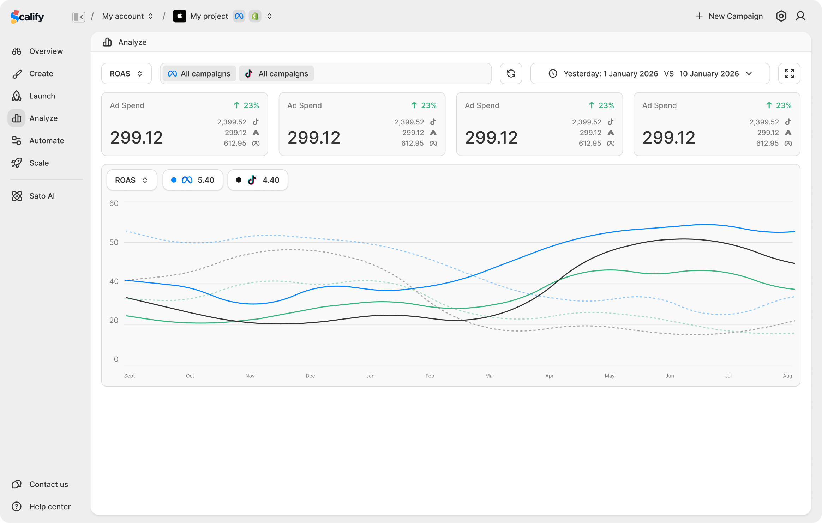Open the Overview section in sidebar

(x=46, y=51)
